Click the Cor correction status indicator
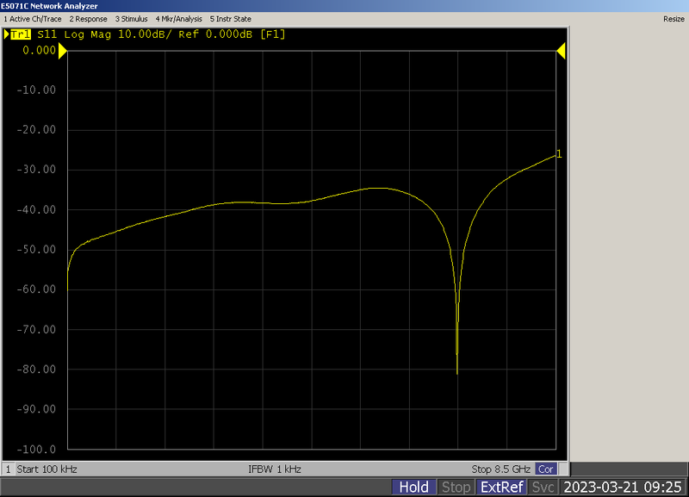 pyautogui.click(x=546, y=469)
